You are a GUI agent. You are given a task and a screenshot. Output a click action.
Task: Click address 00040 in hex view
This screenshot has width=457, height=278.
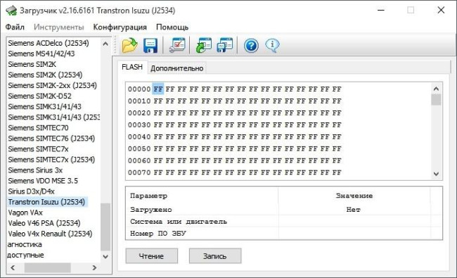(139, 137)
